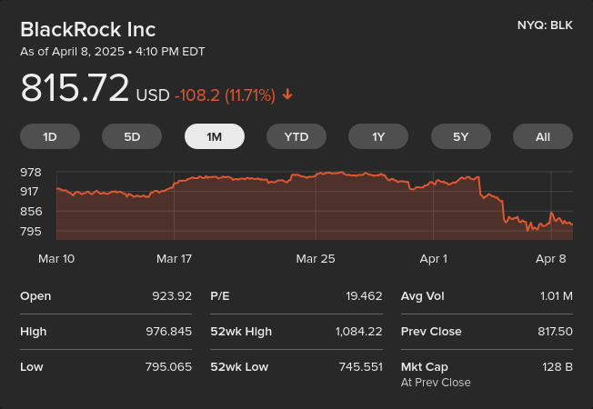Select the 1M range button
The height and width of the screenshot is (409, 593).
(x=215, y=136)
